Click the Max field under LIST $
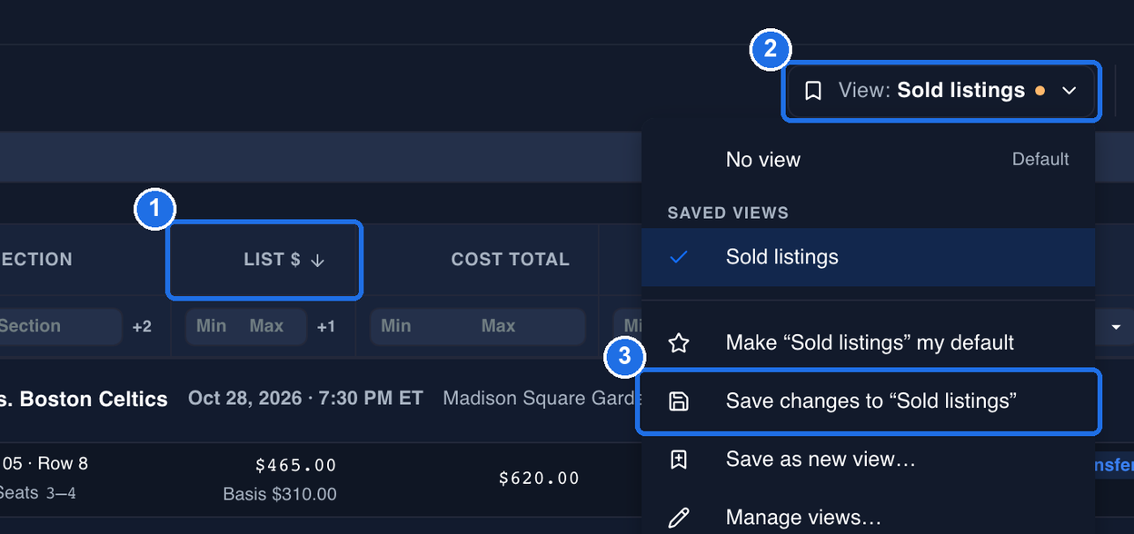 pos(268,326)
